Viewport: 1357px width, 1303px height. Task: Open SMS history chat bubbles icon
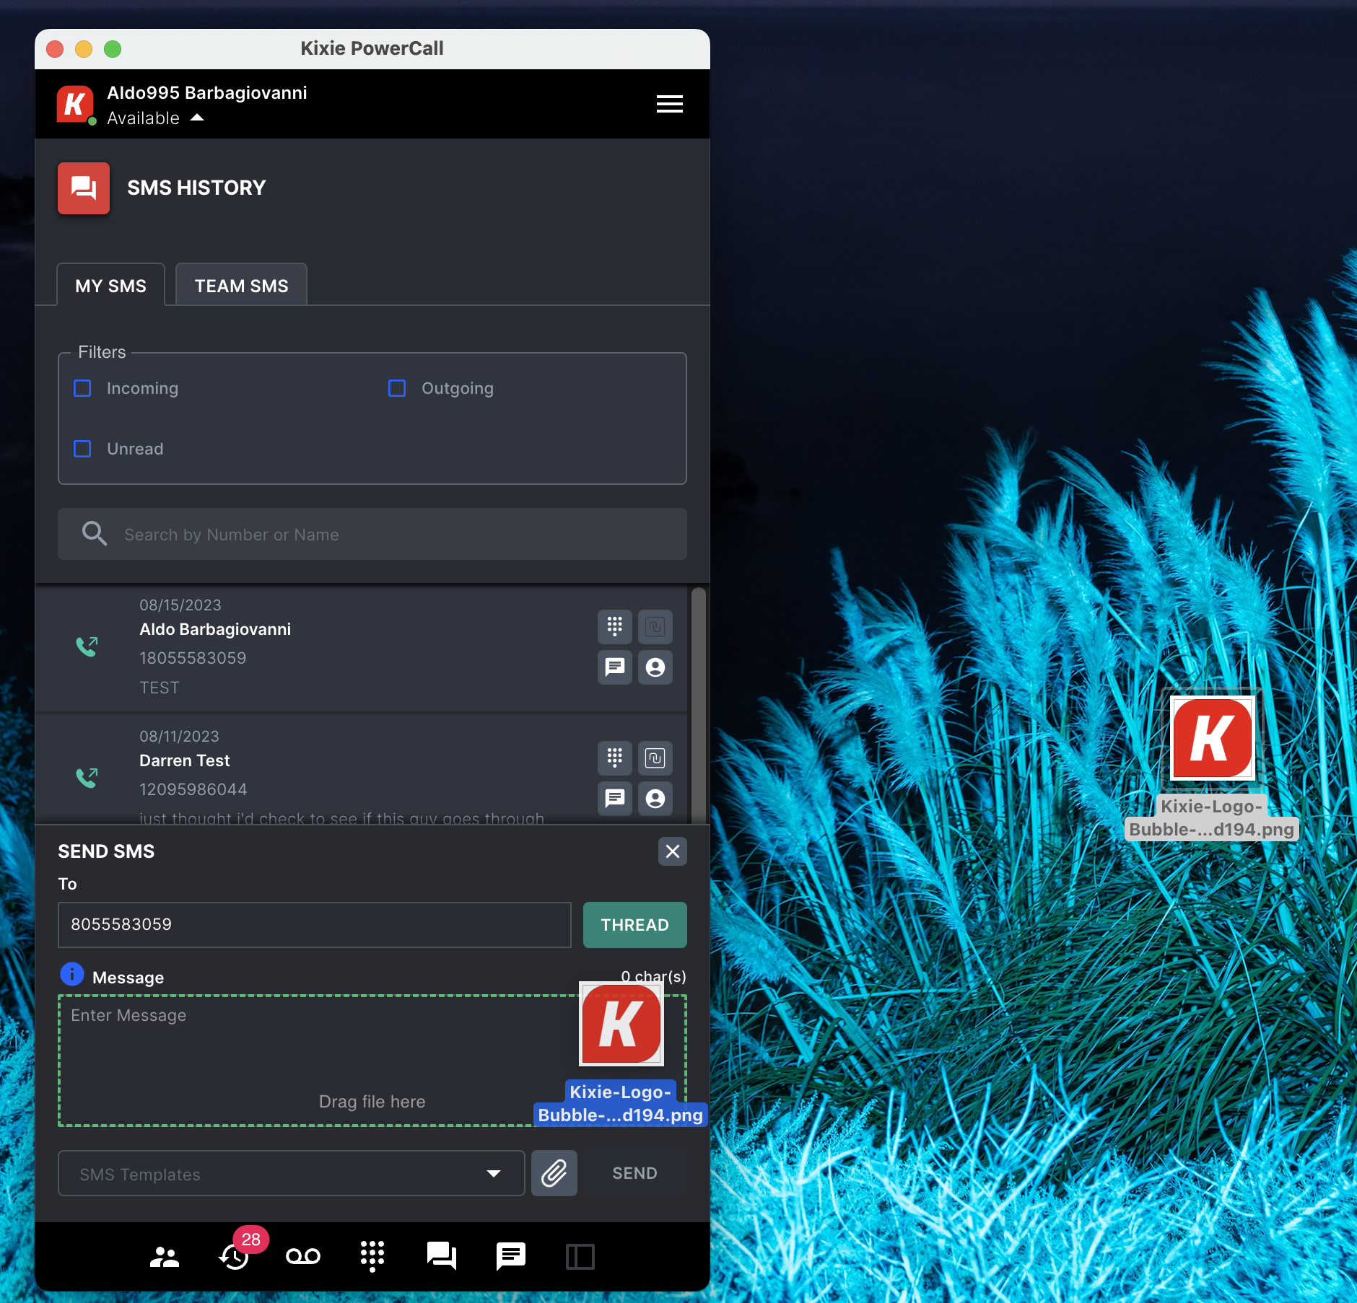click(442, 1257)
